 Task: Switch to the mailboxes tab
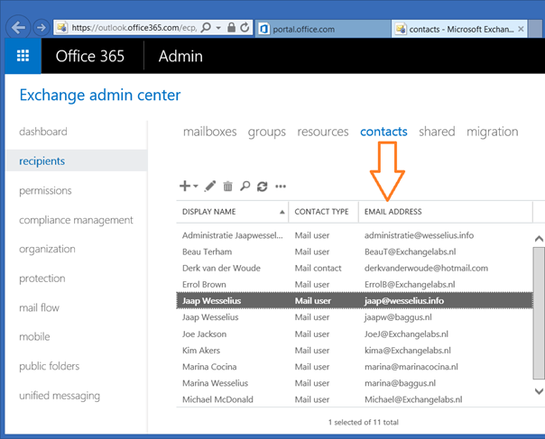pyautogui.click(x=209, y=132)
